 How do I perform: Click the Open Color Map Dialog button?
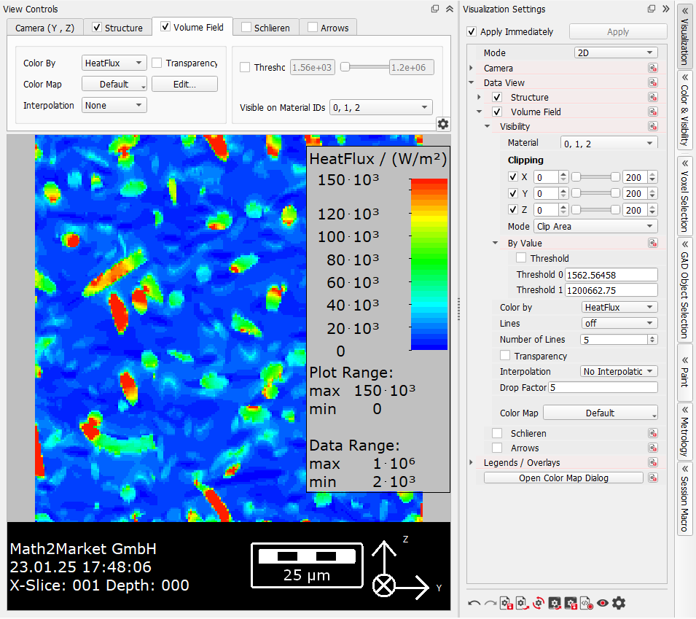pyautogui.click(x=563, y=478)
